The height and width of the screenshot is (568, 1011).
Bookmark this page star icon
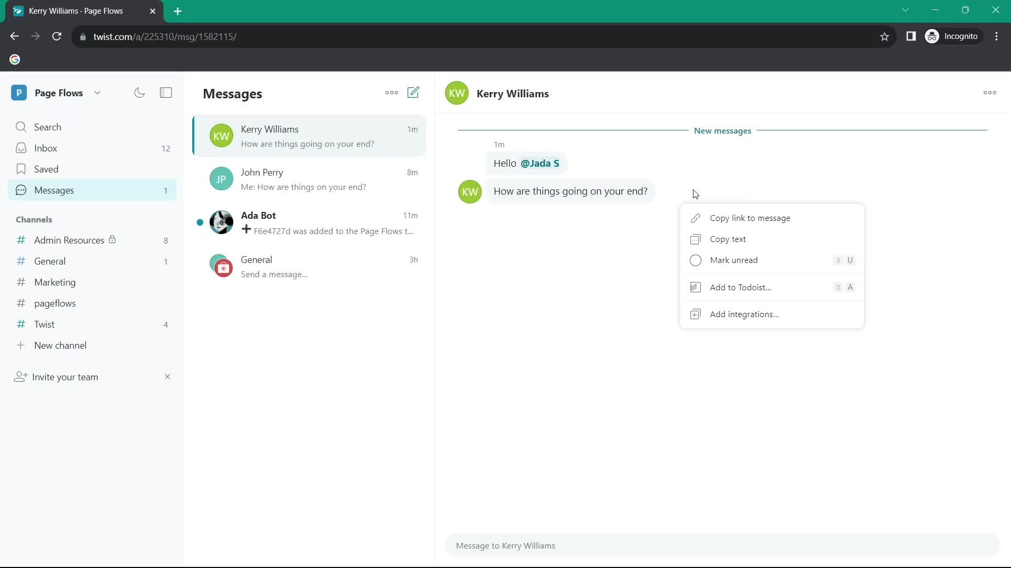885,36
